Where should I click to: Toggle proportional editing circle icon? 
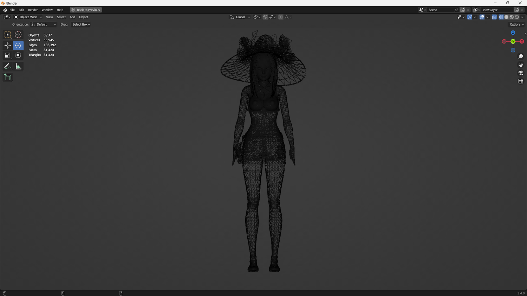[281, 17]
